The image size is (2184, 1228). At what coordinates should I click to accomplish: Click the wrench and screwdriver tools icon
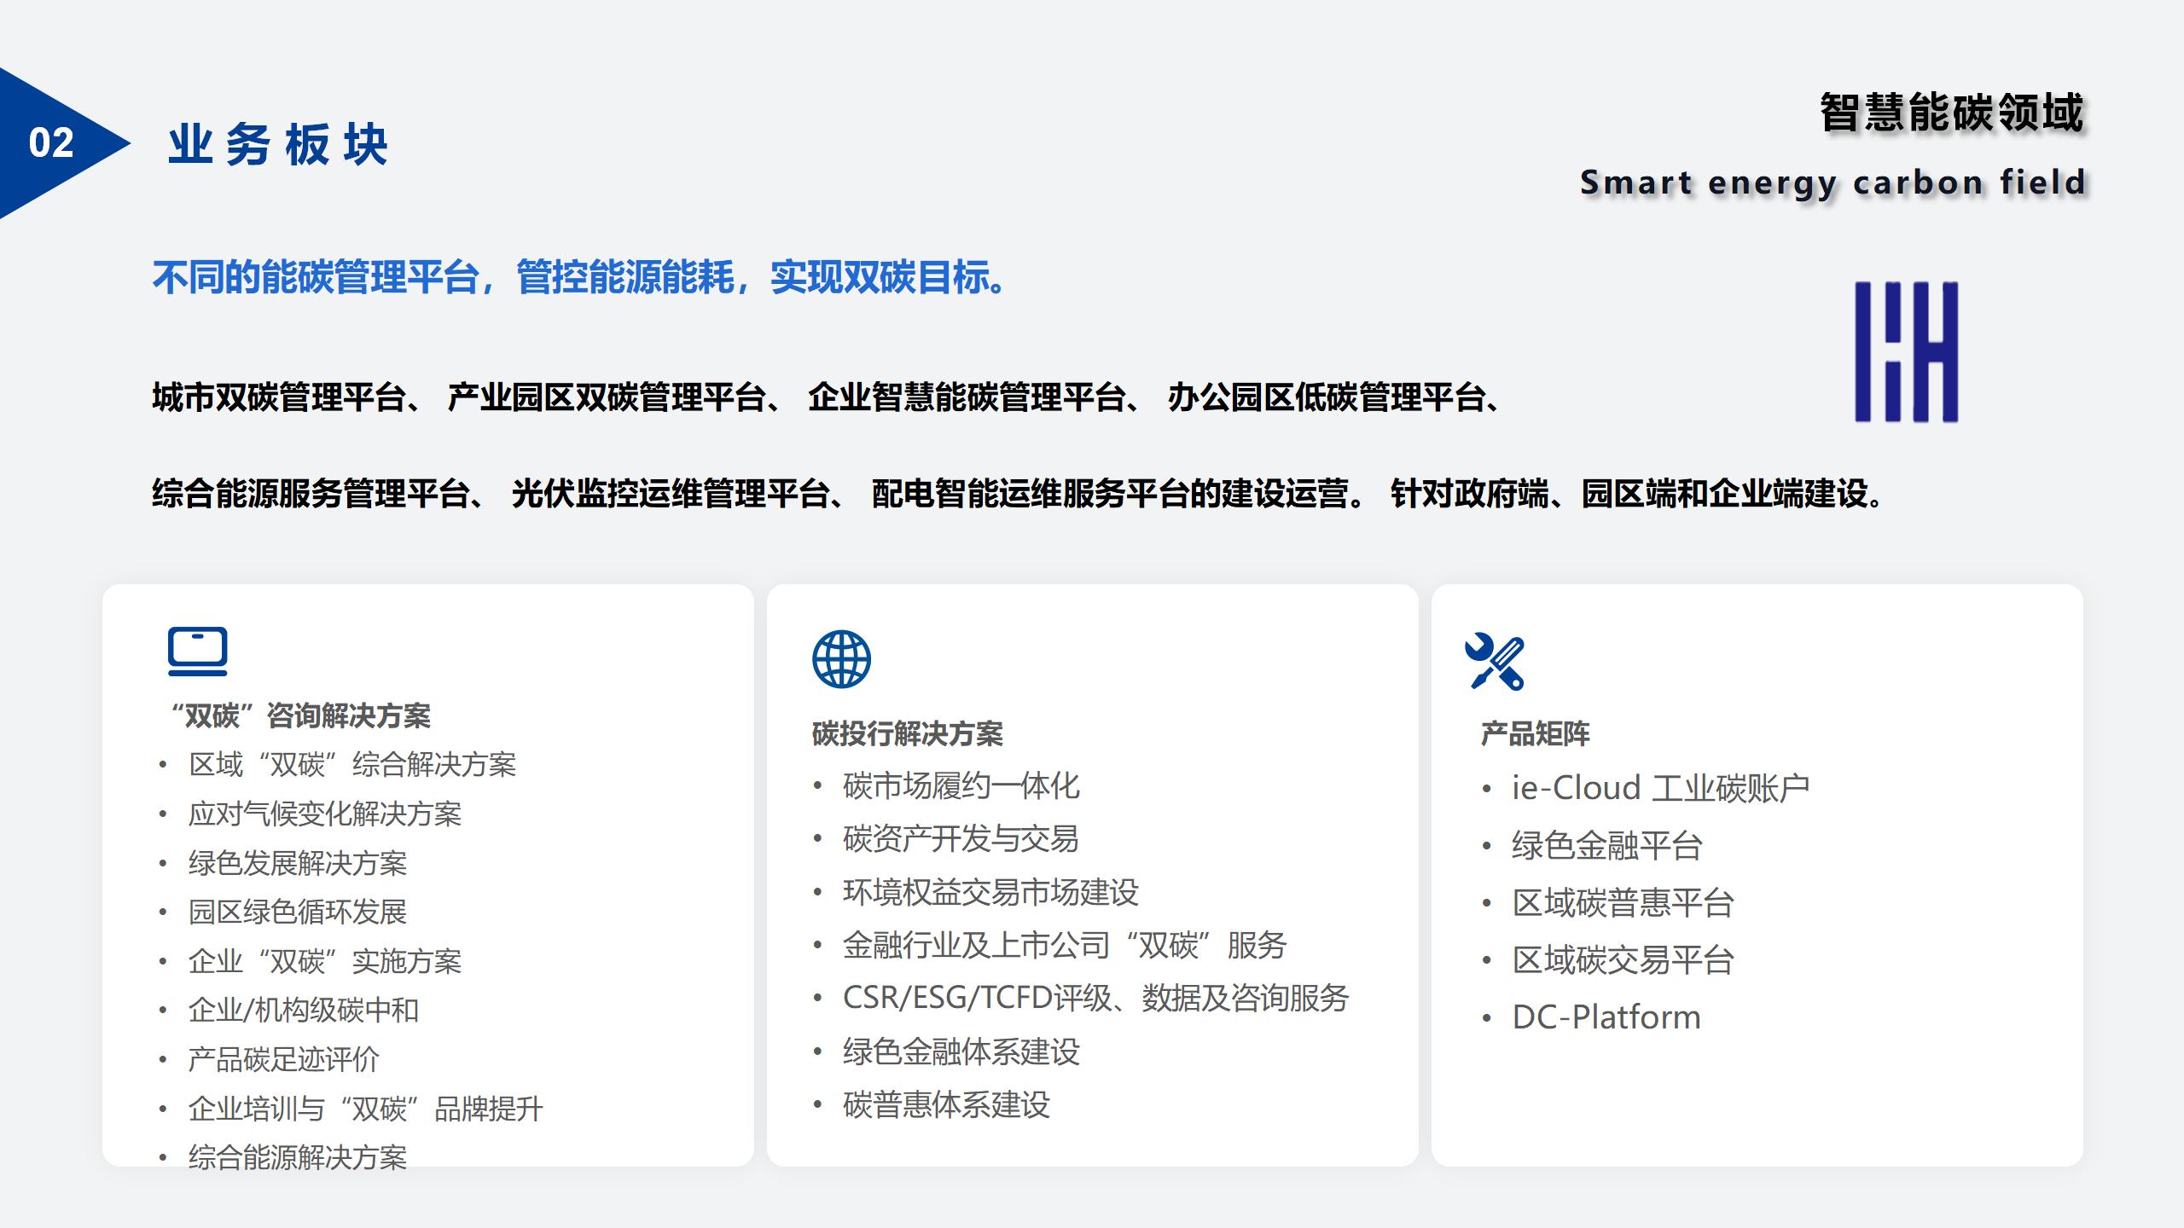click(1494, 662)
